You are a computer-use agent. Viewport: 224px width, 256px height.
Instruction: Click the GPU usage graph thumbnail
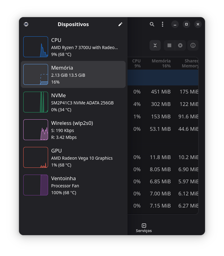point(36,158)
